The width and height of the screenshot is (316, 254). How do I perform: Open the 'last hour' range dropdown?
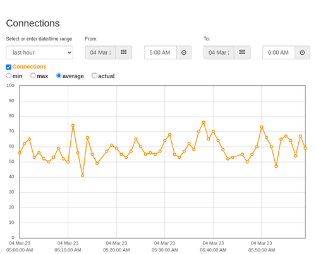pyautogui.click(x=40, y=52)
